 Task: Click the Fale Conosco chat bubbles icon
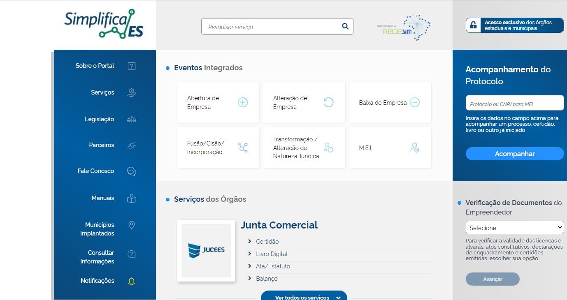[132, 171]
